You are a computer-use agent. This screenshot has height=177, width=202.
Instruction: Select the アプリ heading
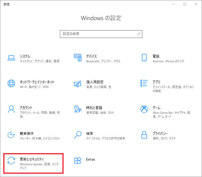click(x=156, y=82)
